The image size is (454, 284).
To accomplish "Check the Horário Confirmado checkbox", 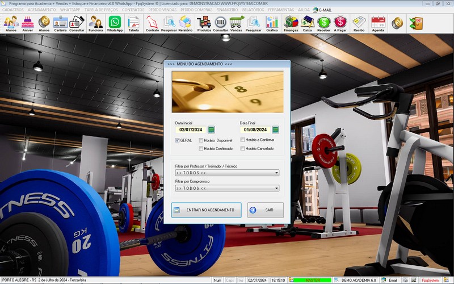I will coord(201,148).
